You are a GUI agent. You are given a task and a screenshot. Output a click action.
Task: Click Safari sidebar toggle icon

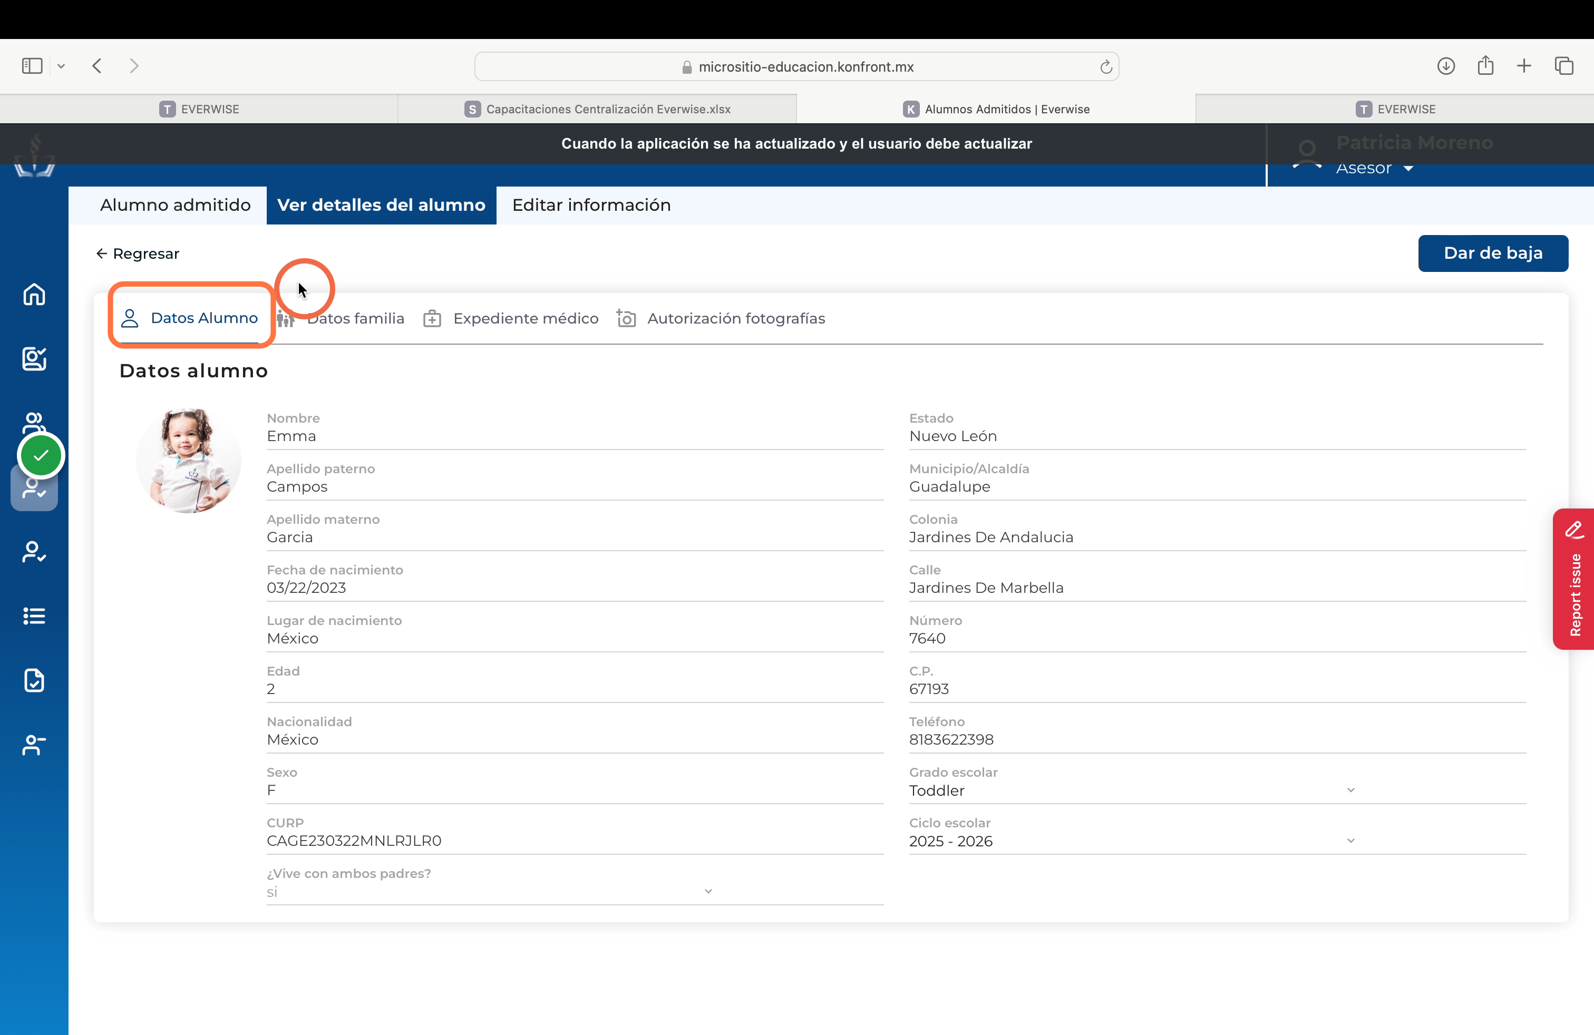click(32, 65)
